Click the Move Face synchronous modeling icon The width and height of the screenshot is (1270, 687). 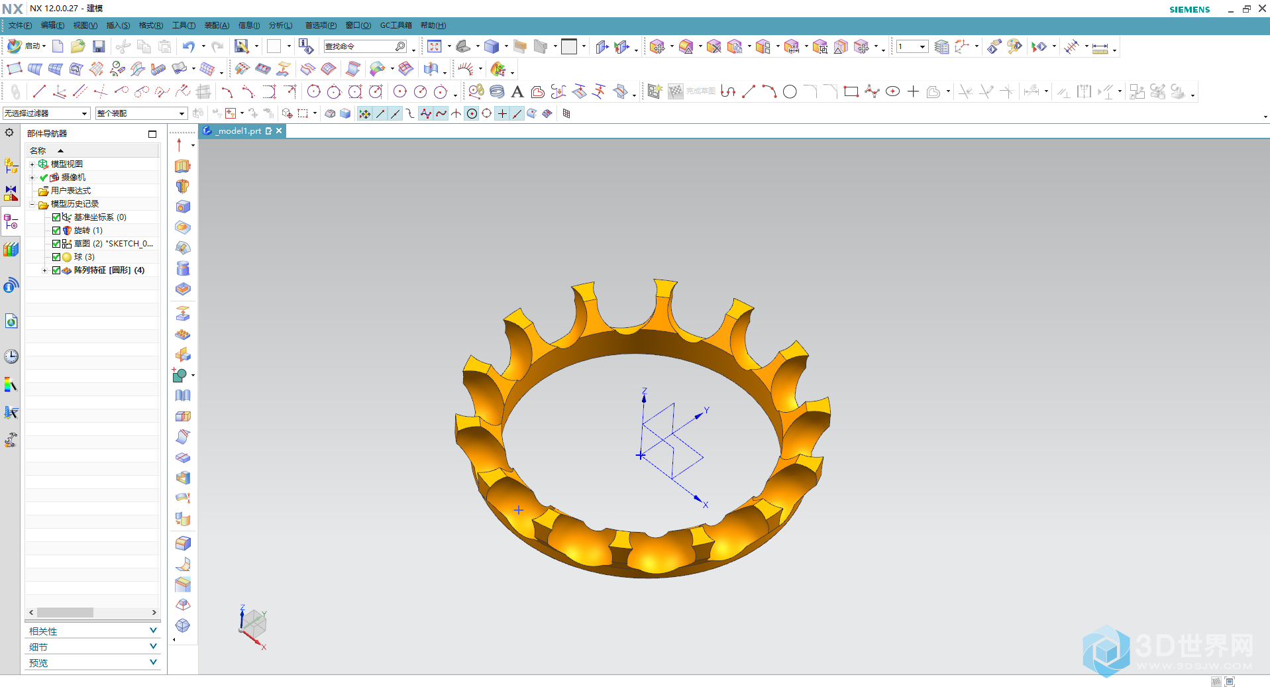click(x=657, y=46)
